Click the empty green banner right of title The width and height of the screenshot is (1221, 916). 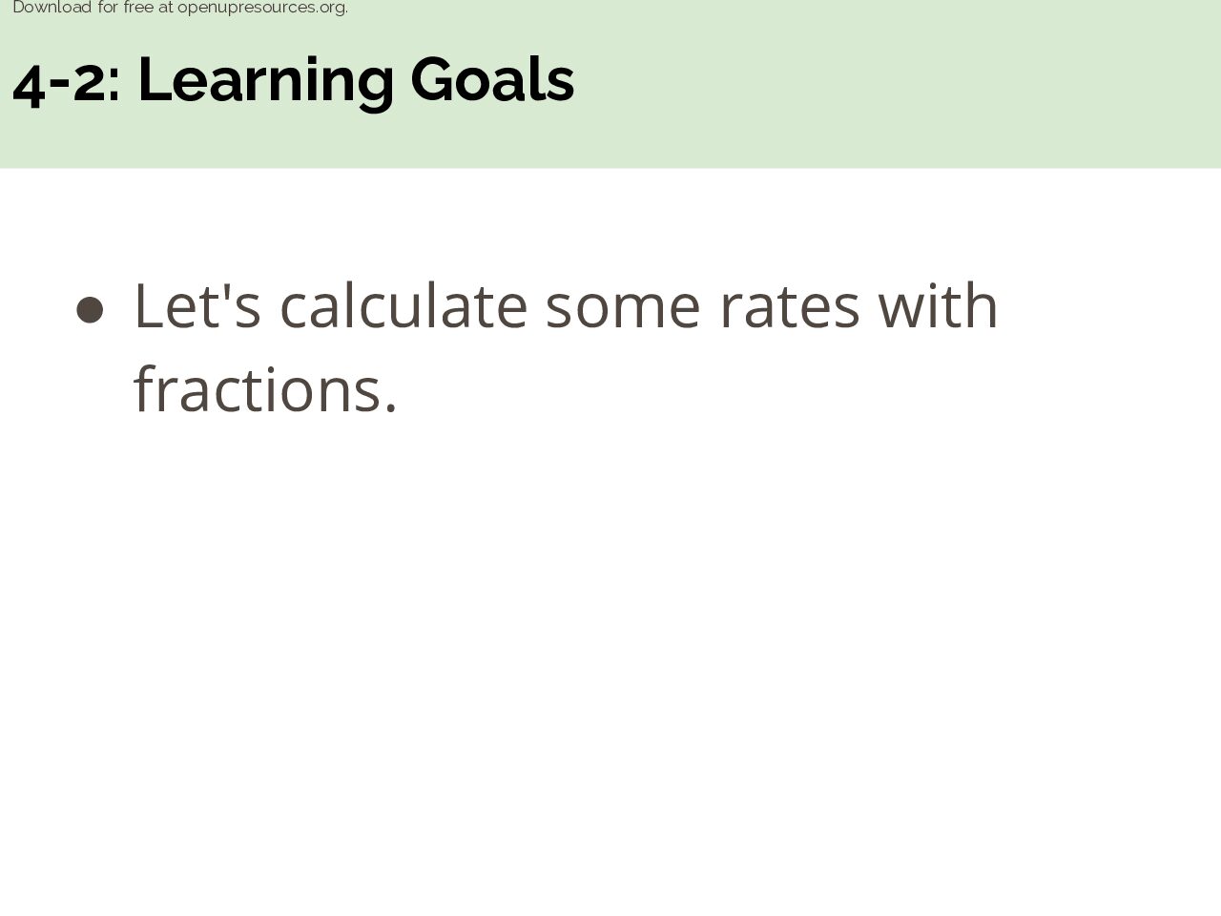tap(897, 84)
